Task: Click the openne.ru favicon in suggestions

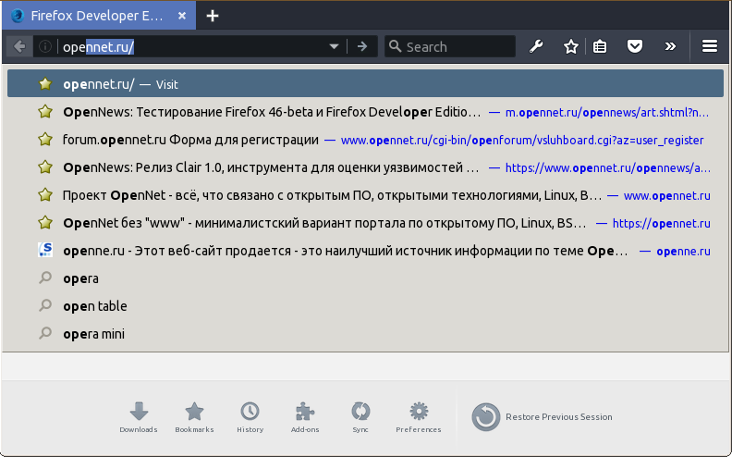Action: click(x=45, y=250)
